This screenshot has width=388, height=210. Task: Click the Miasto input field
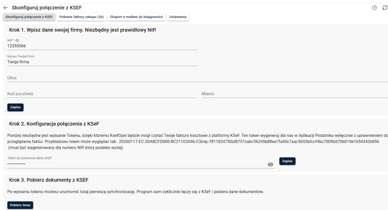coord(294,93)
